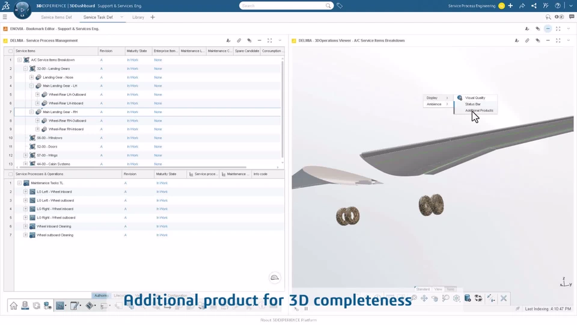Click the search magnifier icon in search box

(x=328, y=5)
